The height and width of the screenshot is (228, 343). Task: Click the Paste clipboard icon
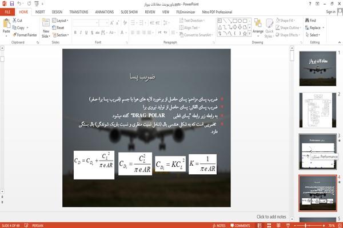[6, 23]
